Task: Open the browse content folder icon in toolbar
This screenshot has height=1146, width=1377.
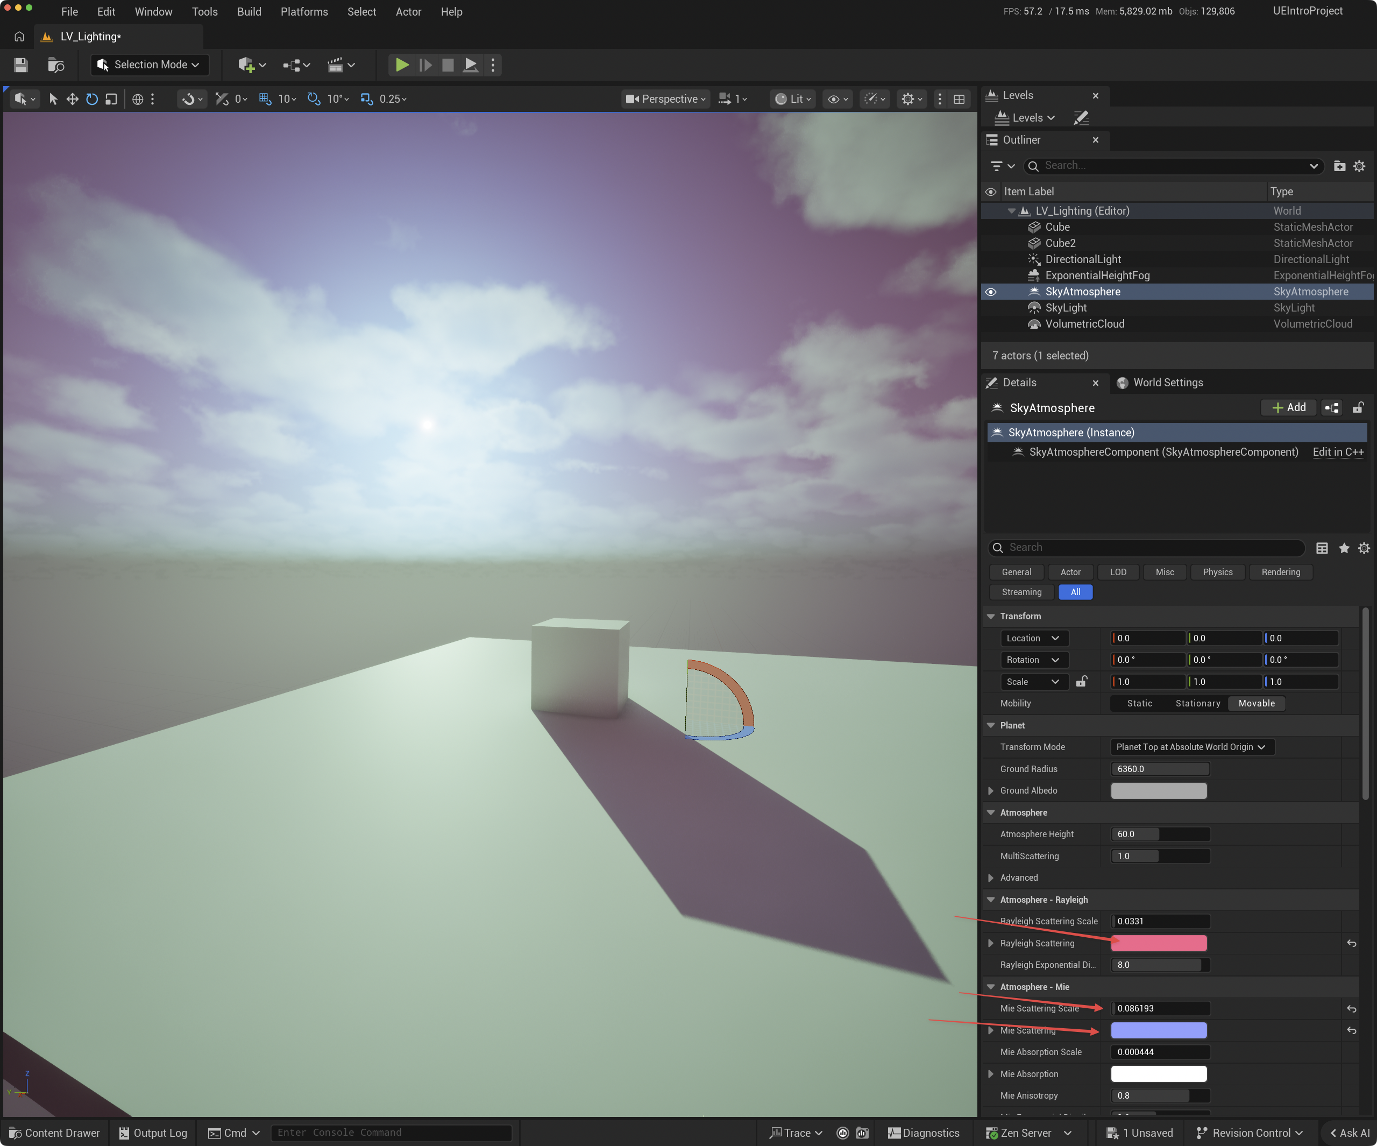Action: click(x=56, y=65)
